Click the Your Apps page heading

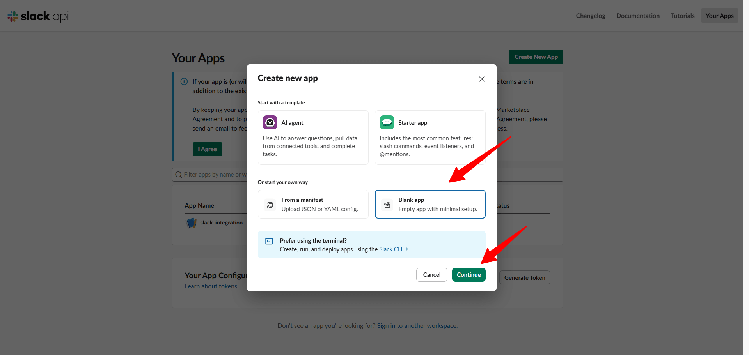point(198,58)
